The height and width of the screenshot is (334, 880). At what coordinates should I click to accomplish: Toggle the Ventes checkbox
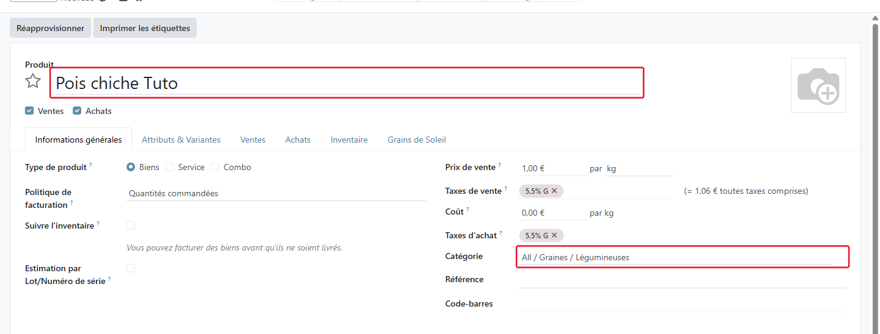29,111
